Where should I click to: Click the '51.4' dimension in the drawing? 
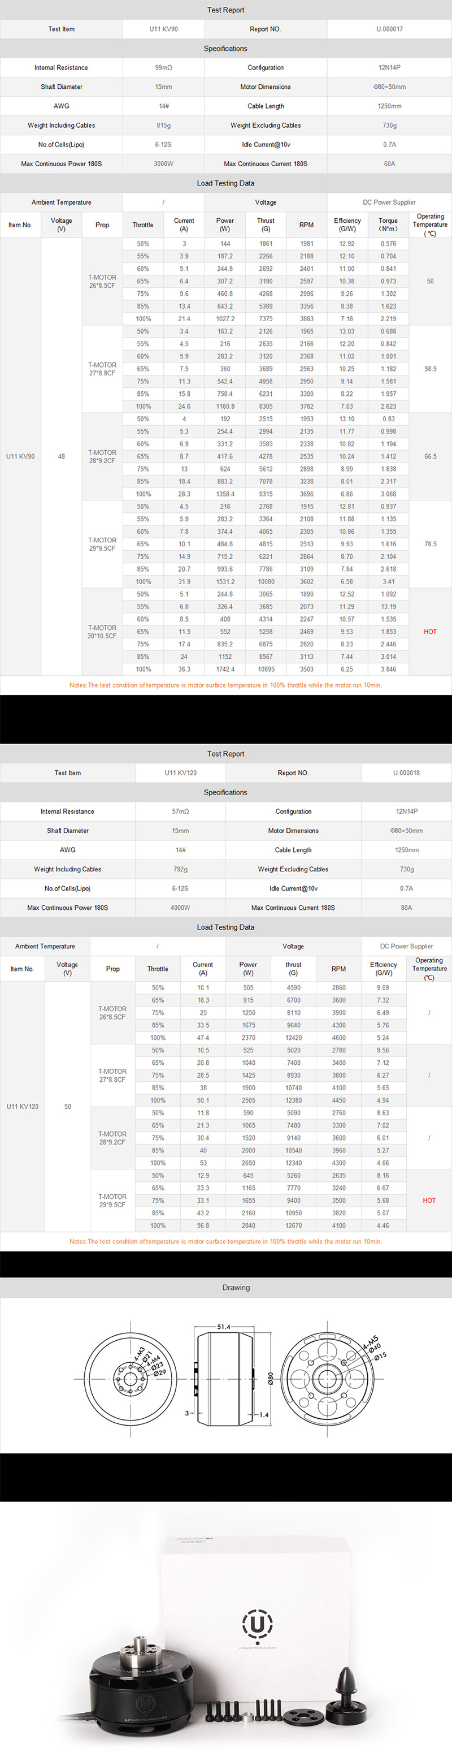click(x=224, y=1327)
